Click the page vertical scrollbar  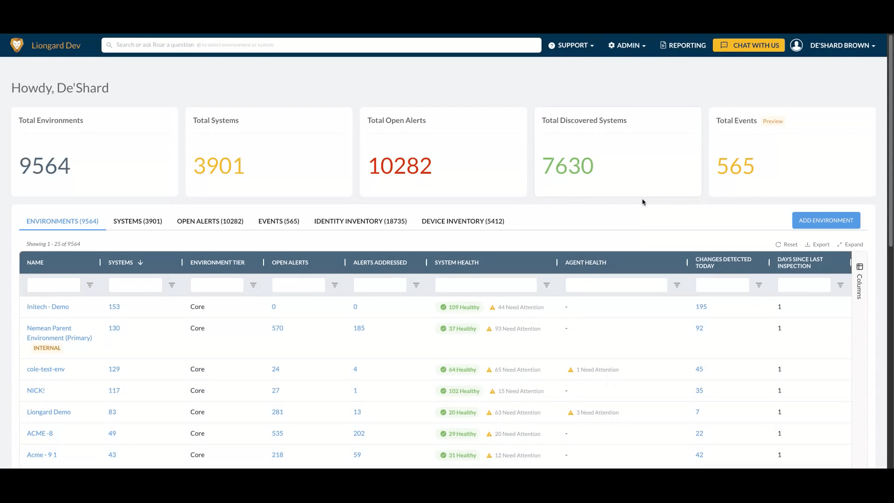[x=890, y=140]
